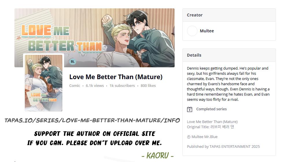
Task: Click the BL genre badge
Action: click(73, 62)
